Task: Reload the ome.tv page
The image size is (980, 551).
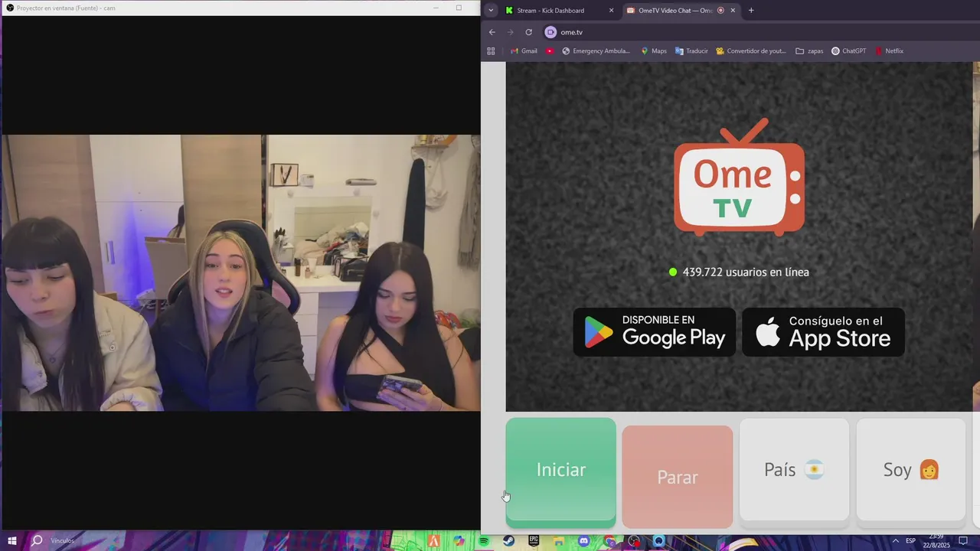Action: pos(528,32)
